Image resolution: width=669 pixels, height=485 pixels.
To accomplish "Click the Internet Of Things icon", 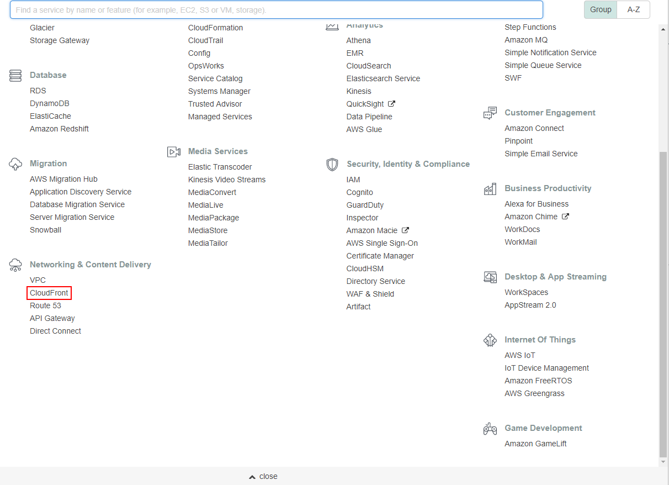I will tap(490, 340).
